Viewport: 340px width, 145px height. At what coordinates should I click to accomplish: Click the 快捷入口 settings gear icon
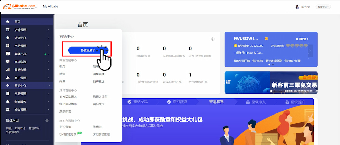click(47, 120)
